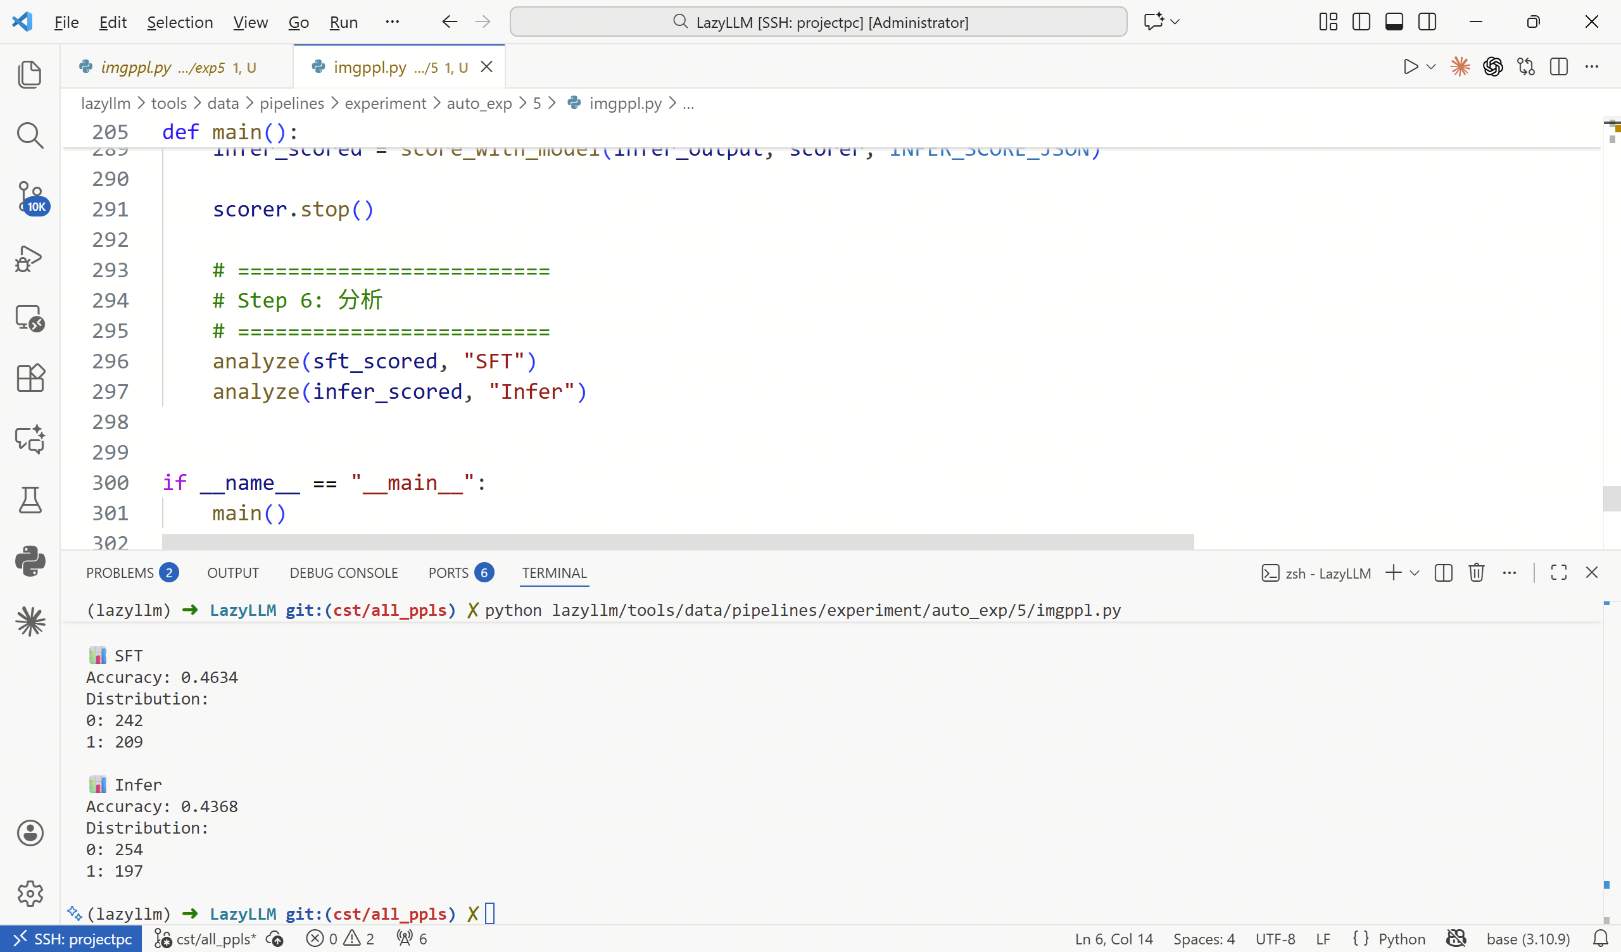Click the experiment breadcrumb segment
Image resolution: width=1621 pixels, height=952 pixels.
386,104
